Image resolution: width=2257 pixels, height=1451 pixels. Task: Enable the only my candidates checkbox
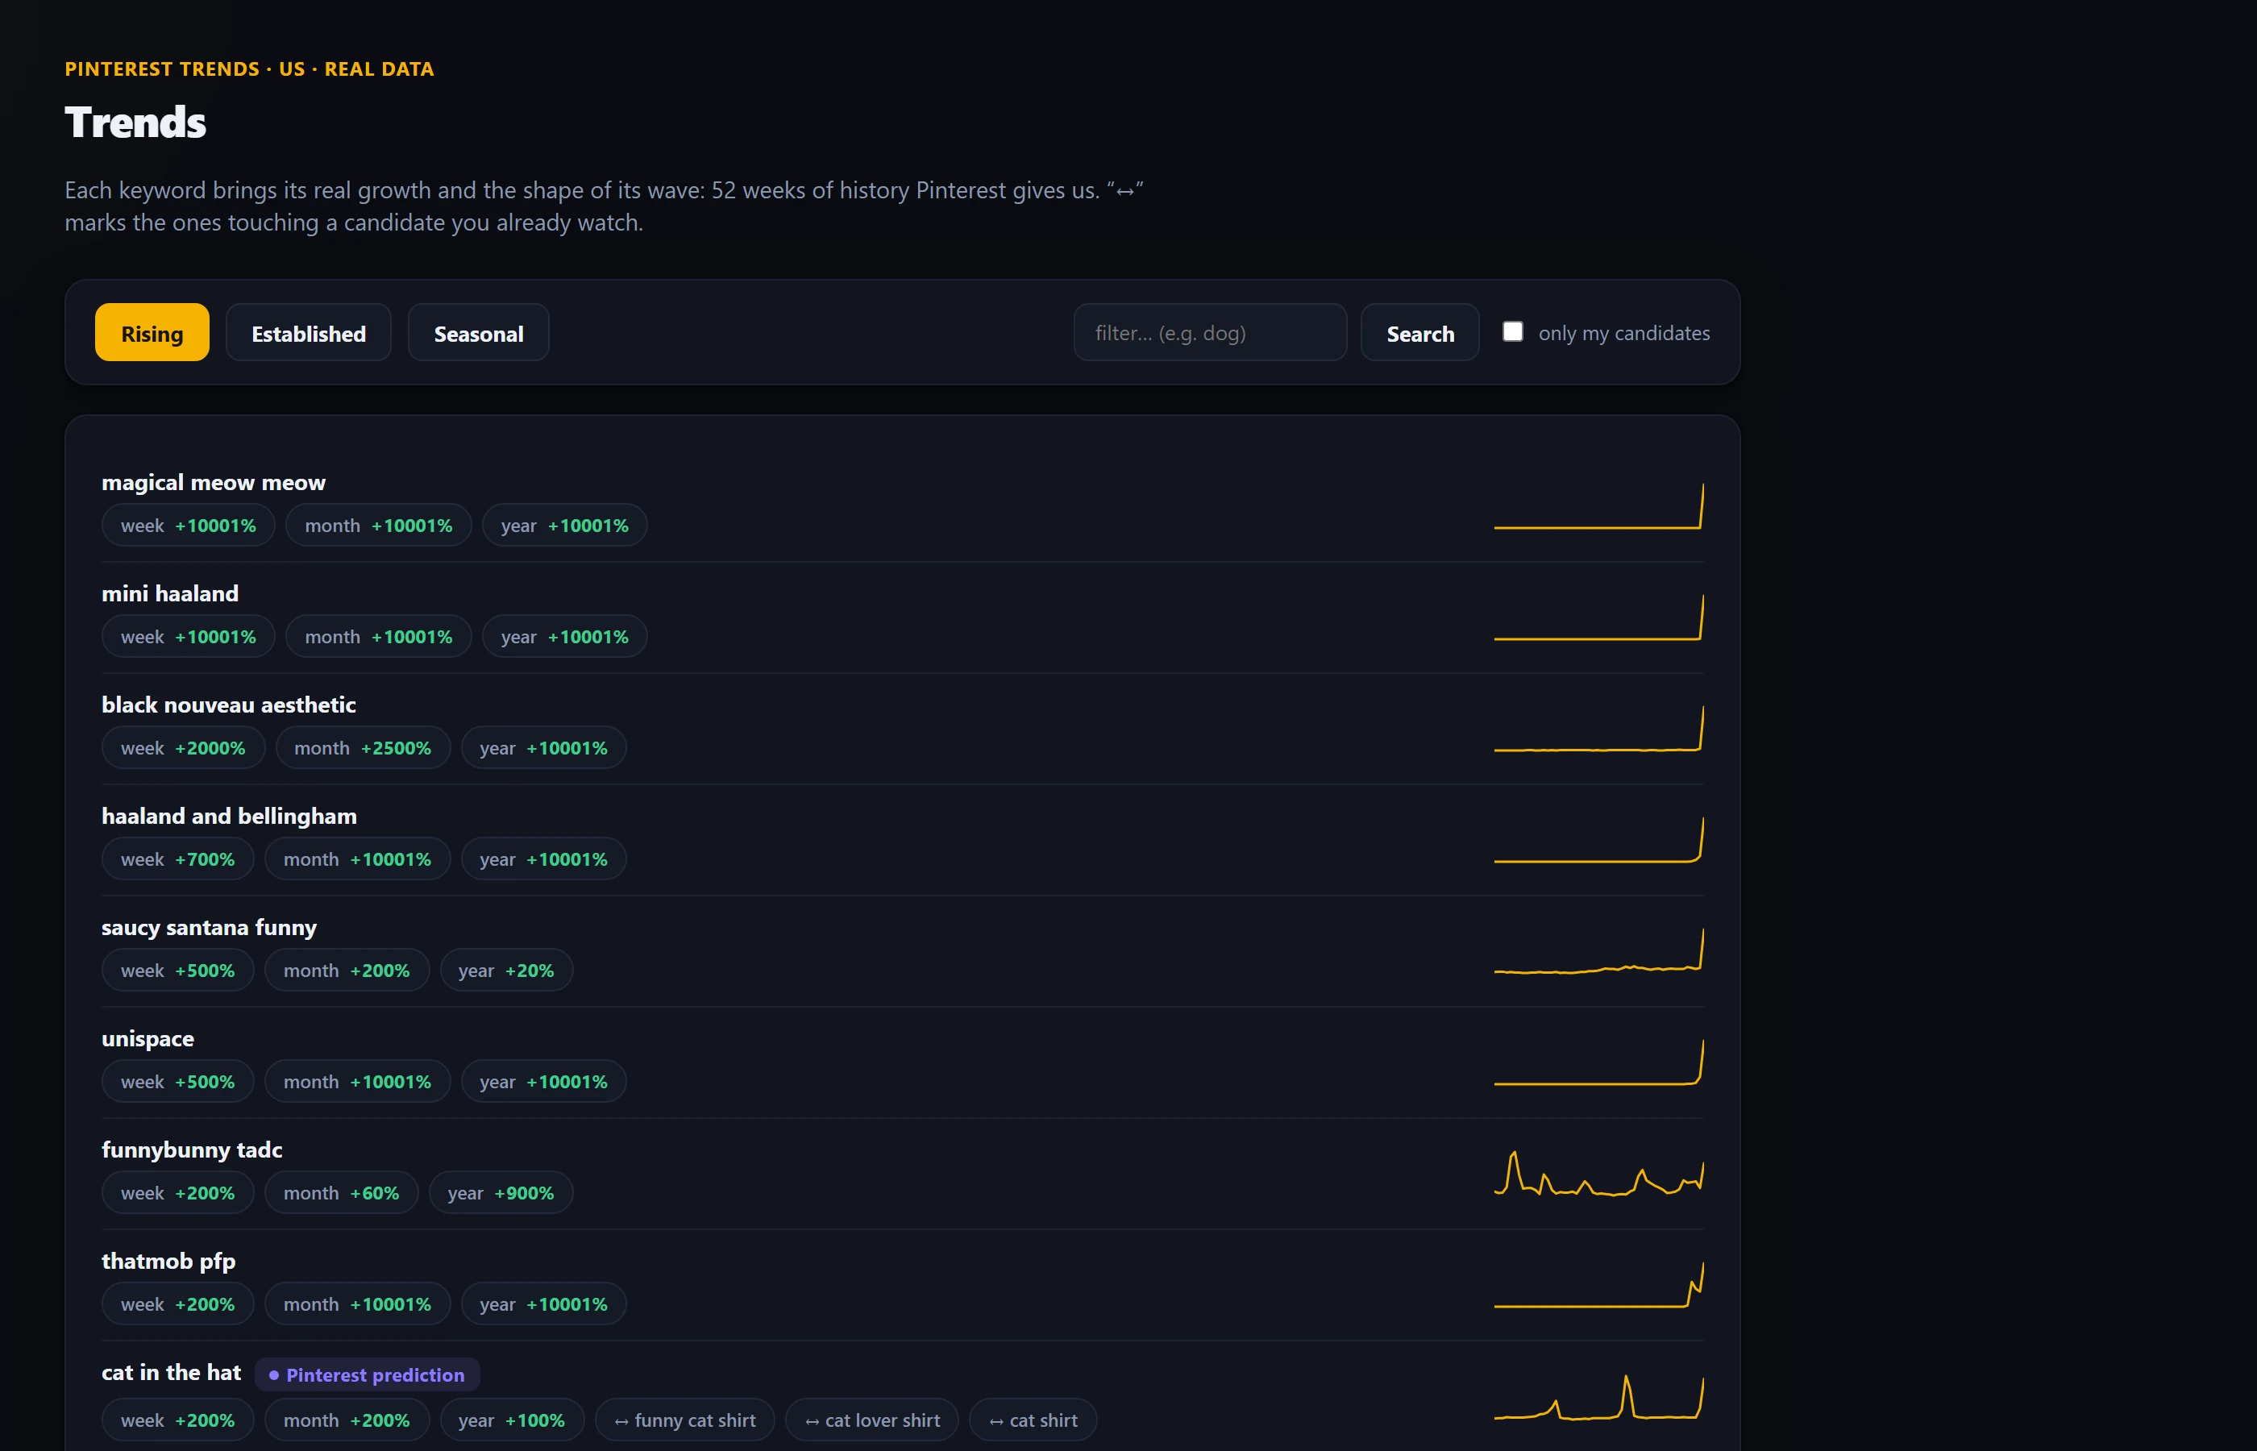(x=1512, y=331)
